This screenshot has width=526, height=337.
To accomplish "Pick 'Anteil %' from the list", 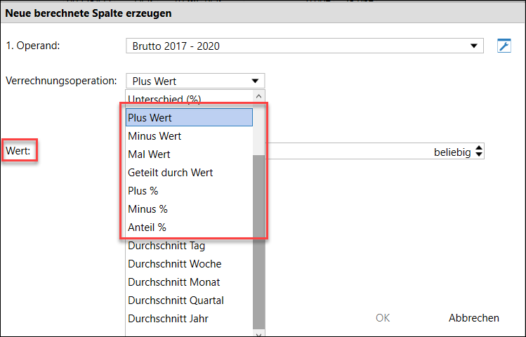I will [189, 227].
